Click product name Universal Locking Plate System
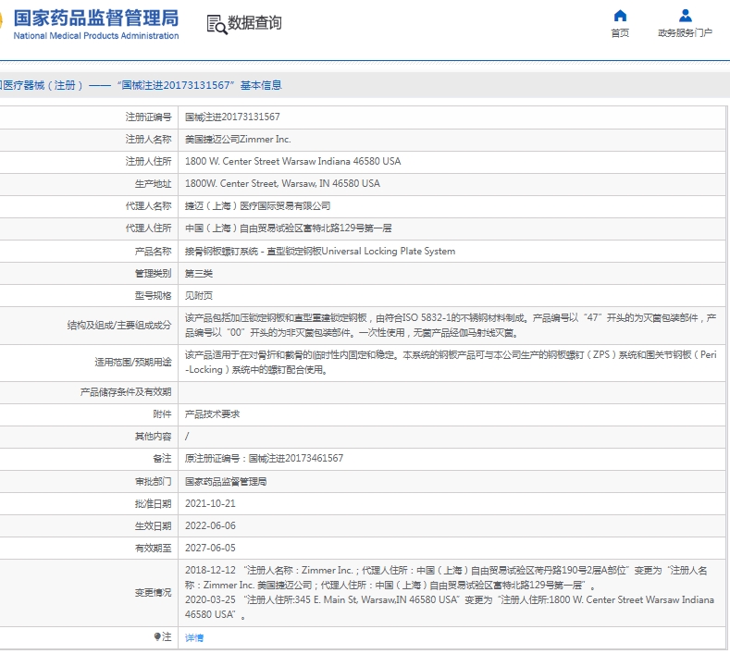 (x=389, y=251)
